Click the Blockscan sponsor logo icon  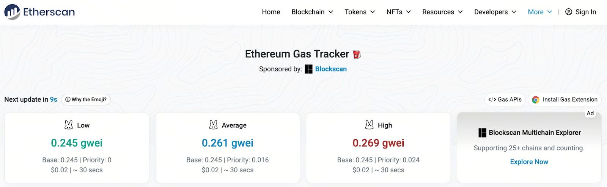308,69
